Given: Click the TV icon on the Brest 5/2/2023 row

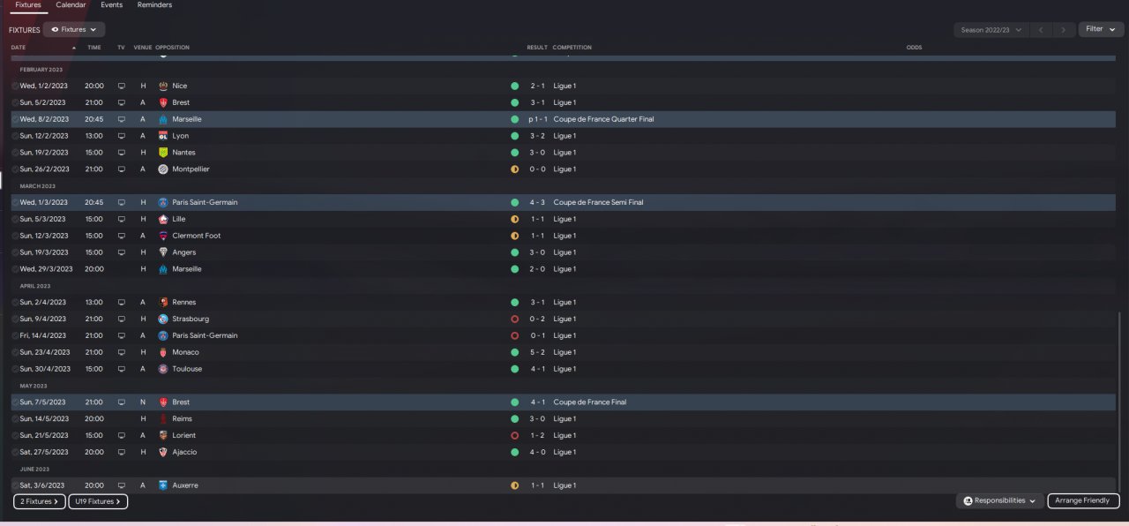Looking at the screenshot, I should 122,102.
